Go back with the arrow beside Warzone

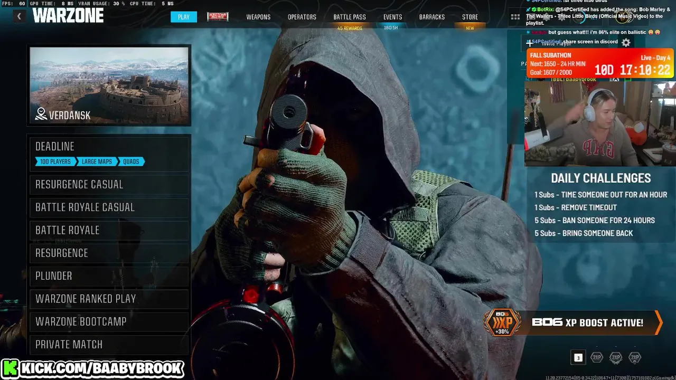coord(19,16)
